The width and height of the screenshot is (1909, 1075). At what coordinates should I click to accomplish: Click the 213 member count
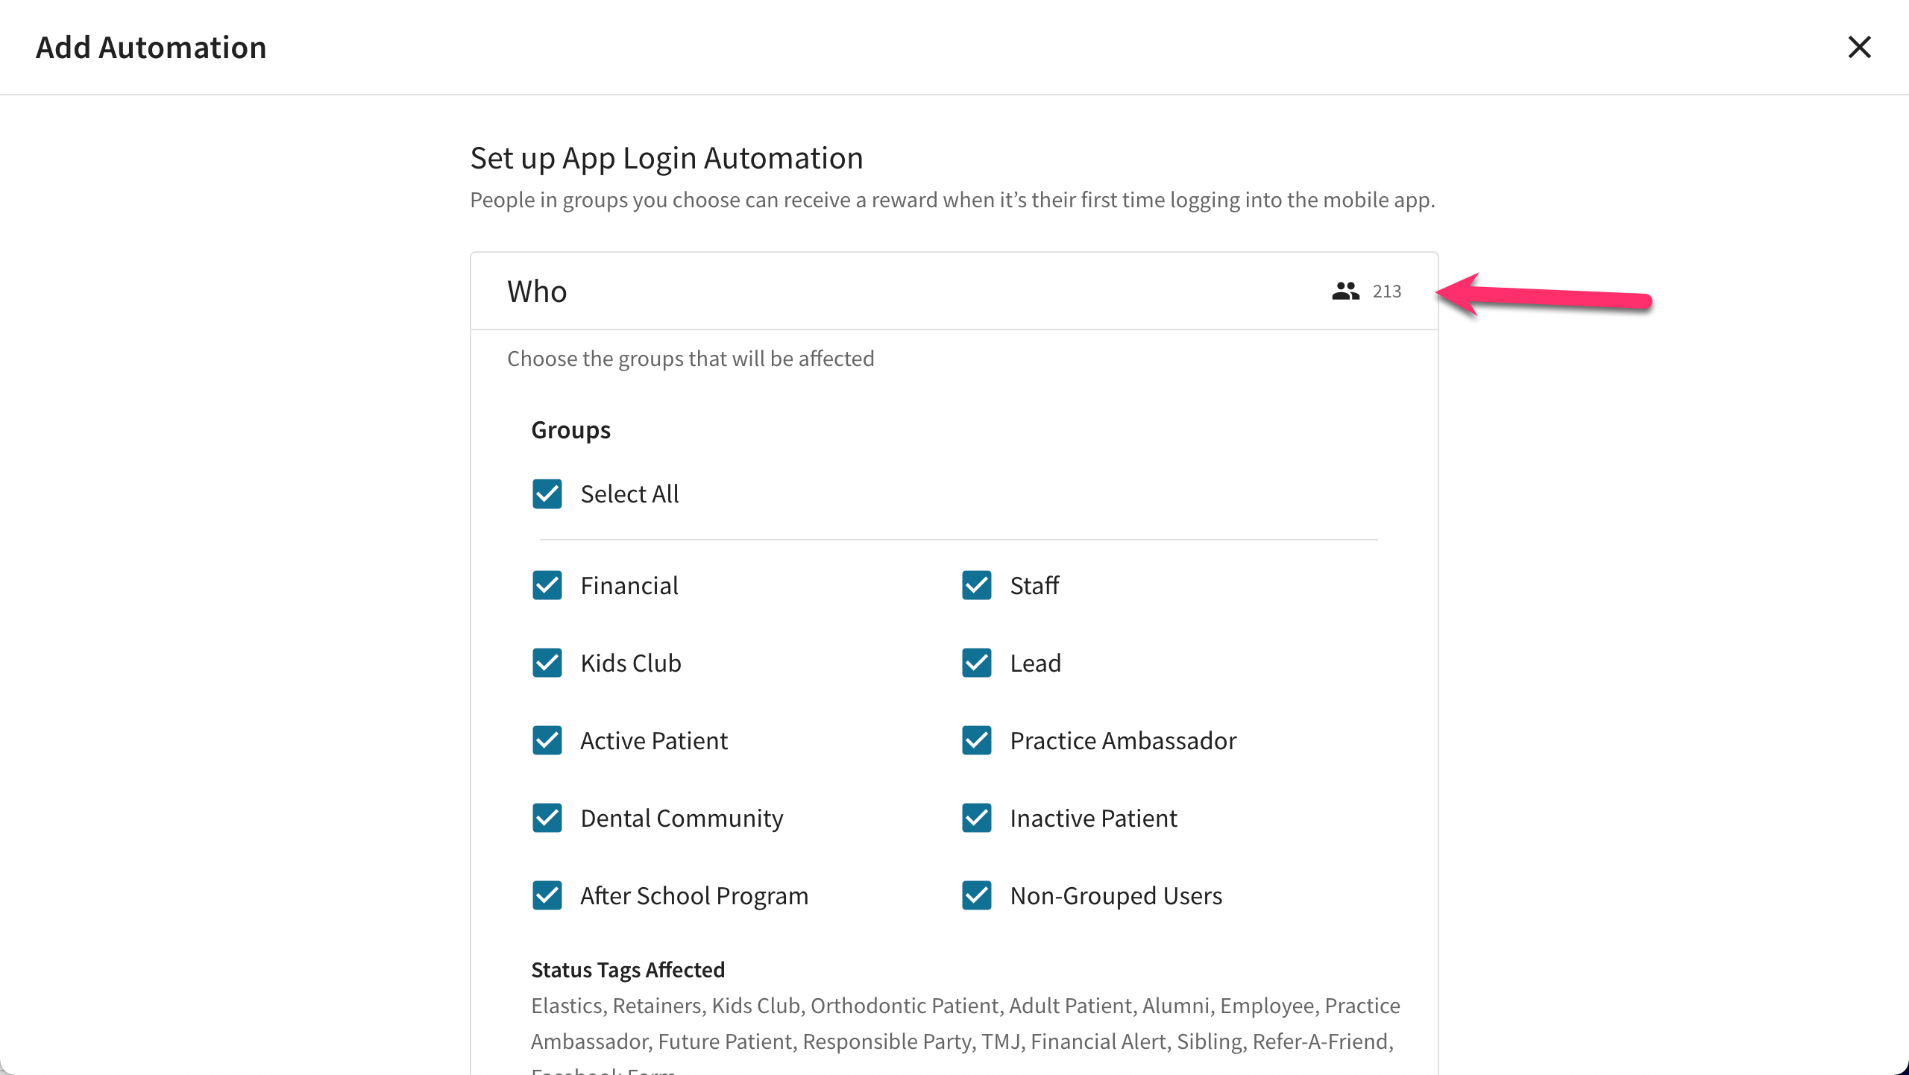(x=1387, y=291)
